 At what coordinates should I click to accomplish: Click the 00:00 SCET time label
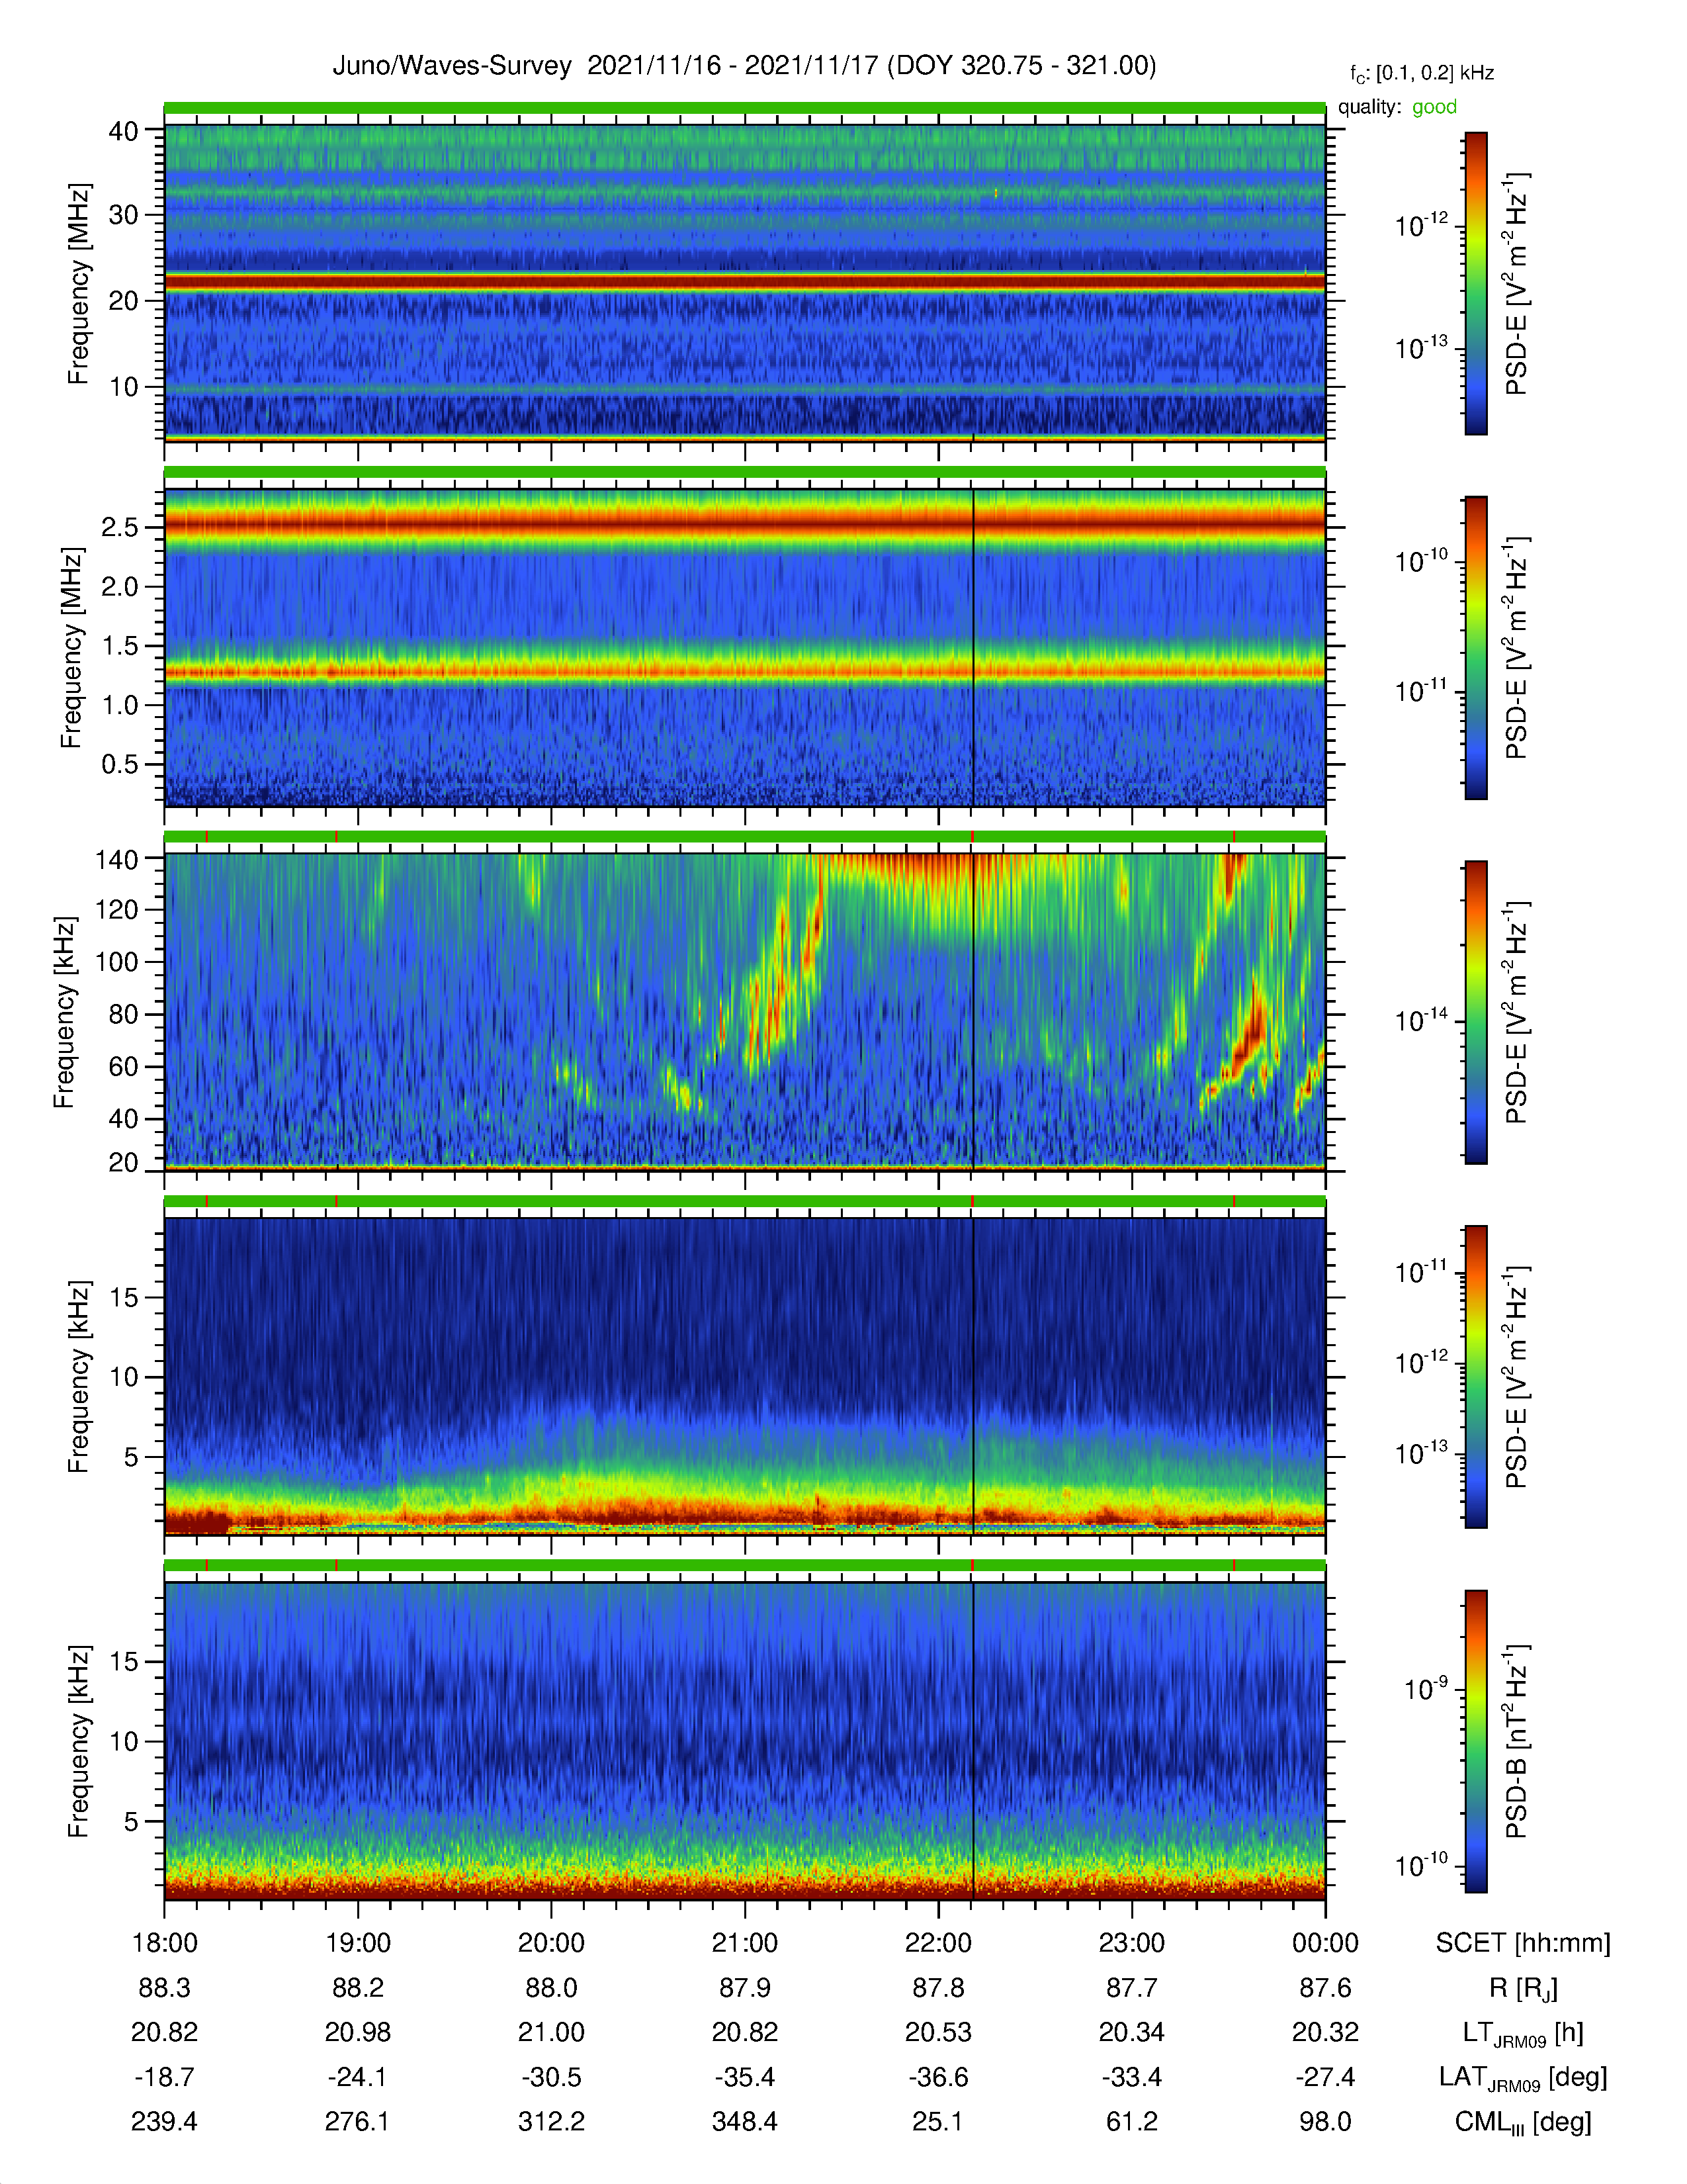pos(1325,1943)
